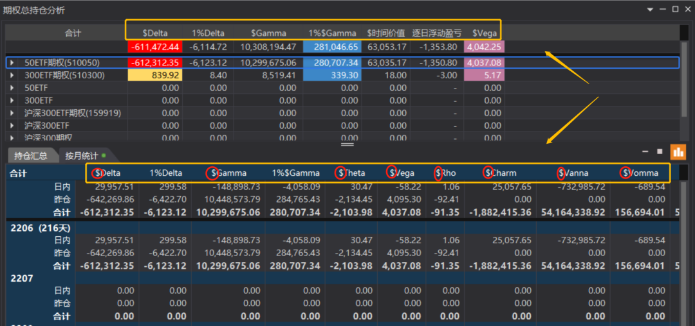Click the -1,350.80 cell in 50ETF期权 row
695x326 pixels.
[x=438, y=63]
